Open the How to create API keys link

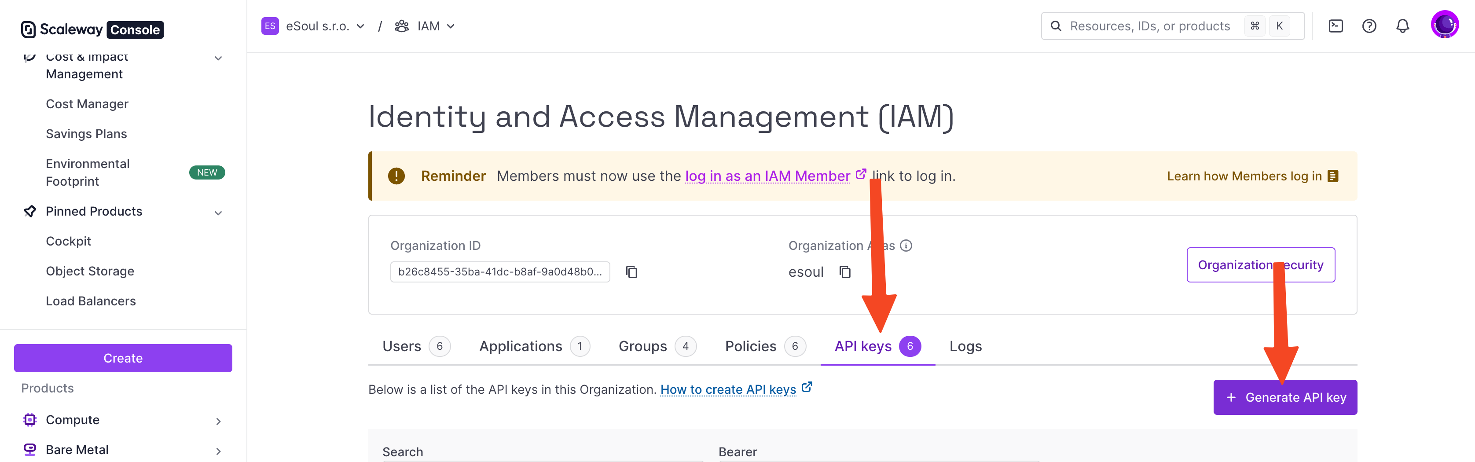point(728,389)
